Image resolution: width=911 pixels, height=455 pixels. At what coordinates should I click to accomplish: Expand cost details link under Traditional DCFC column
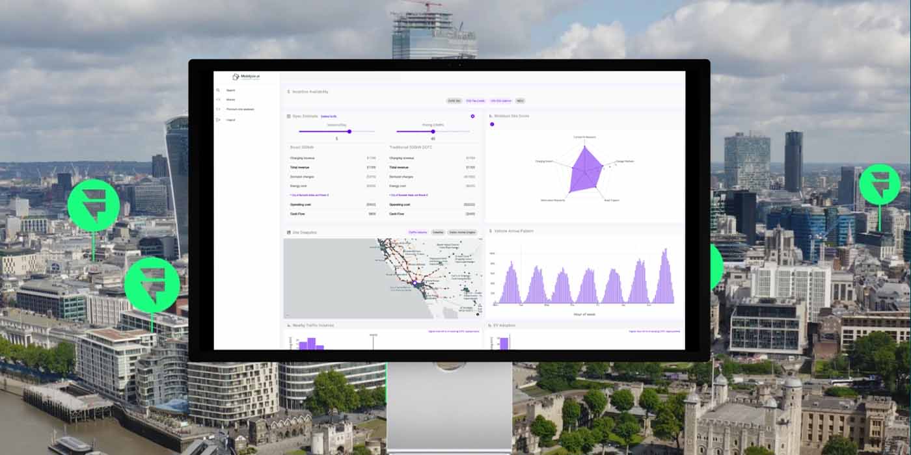[409, 195]
